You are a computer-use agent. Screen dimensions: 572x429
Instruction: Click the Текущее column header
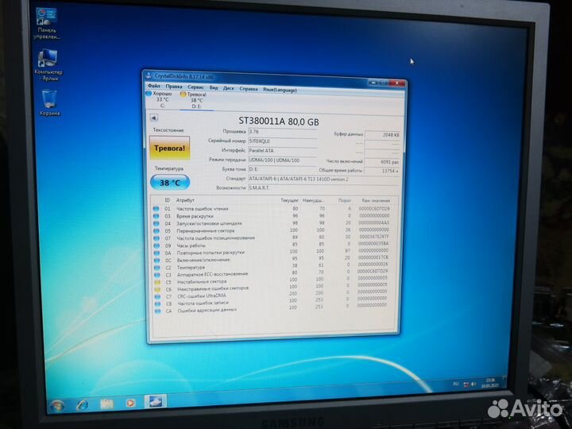pyautogui.click(x=289, y=200)
